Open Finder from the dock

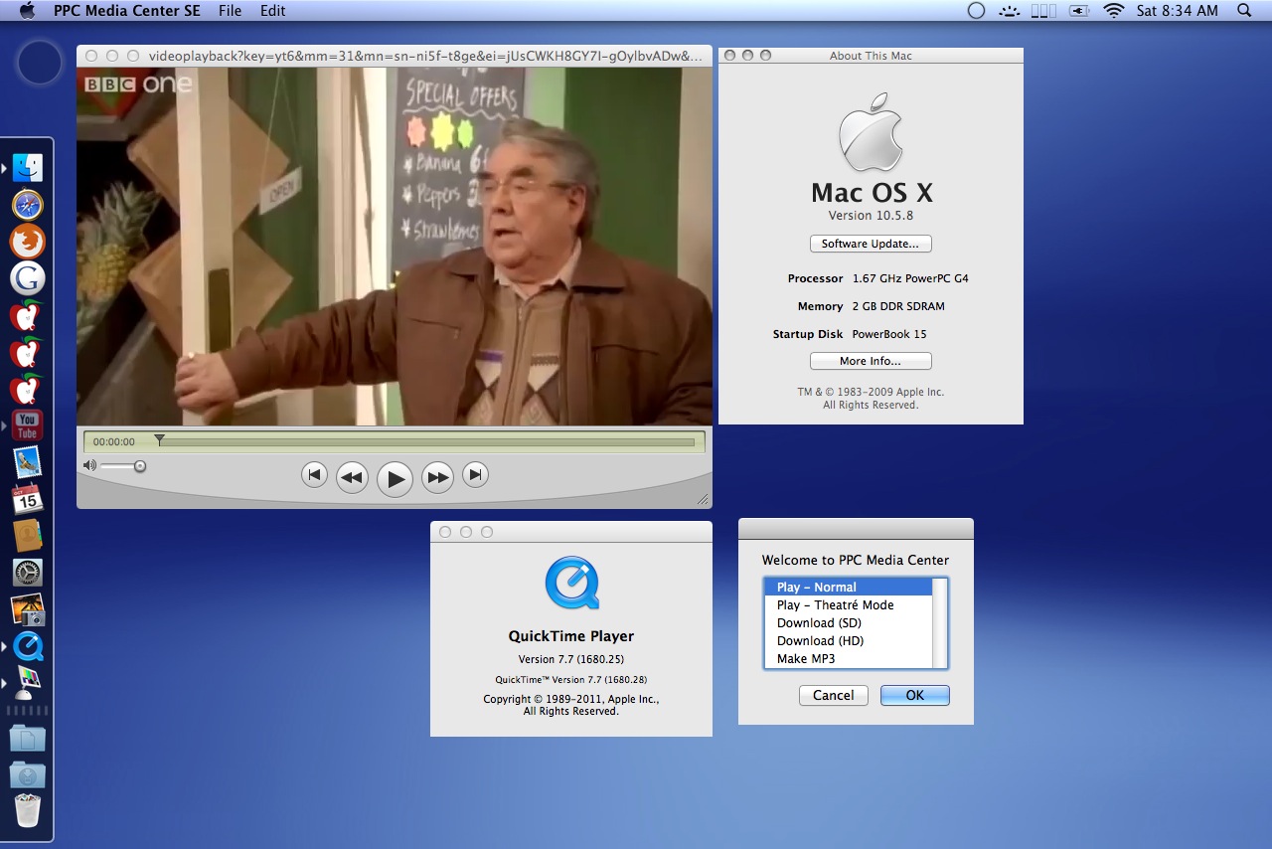point(28,168)
